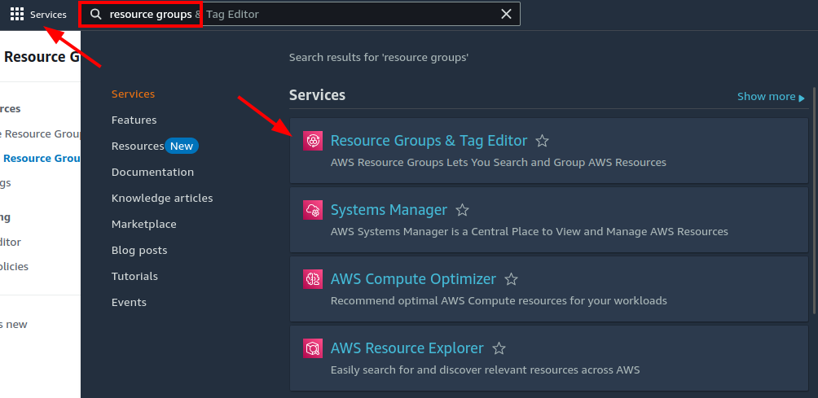Open the Knowledge articles category
Screen dimensions: 818x398
[162, 198]
